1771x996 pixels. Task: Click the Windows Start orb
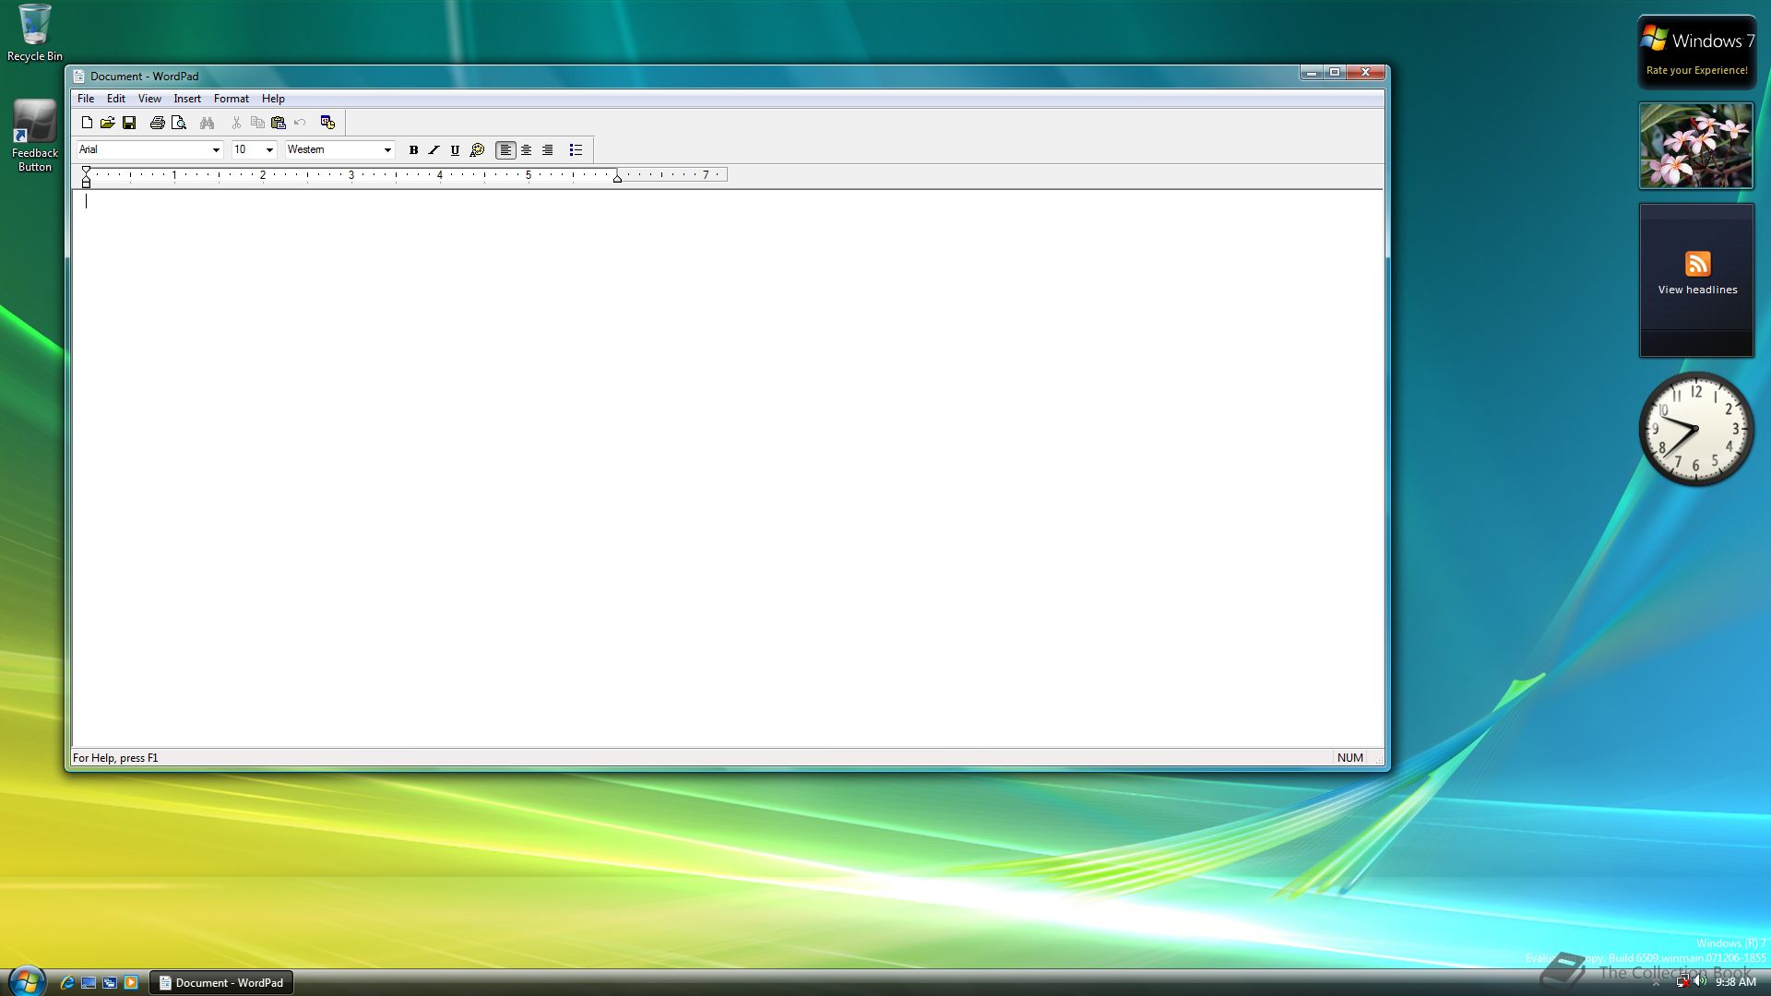pos(27,981)
